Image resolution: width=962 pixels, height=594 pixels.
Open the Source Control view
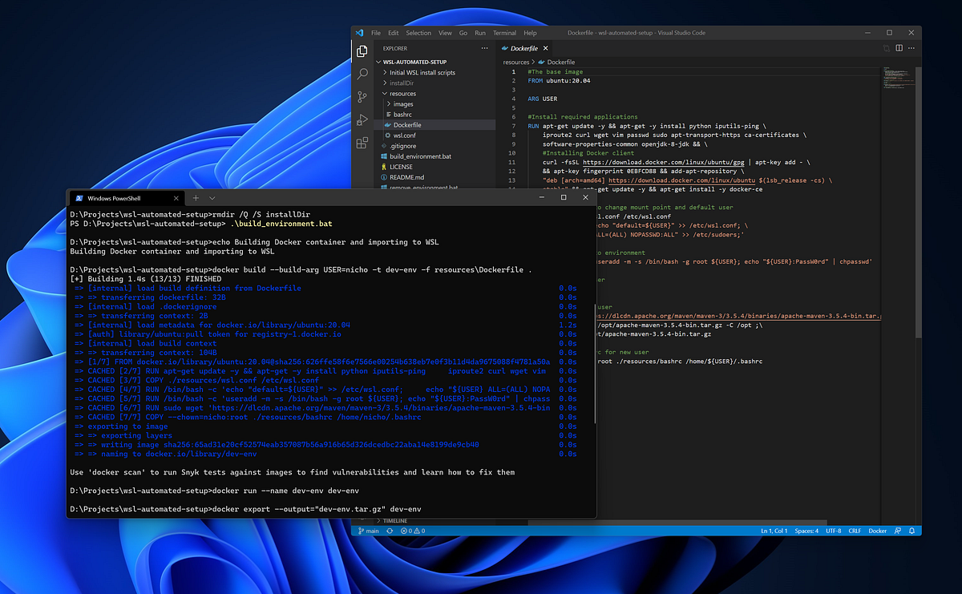click(x=362, y=97)
